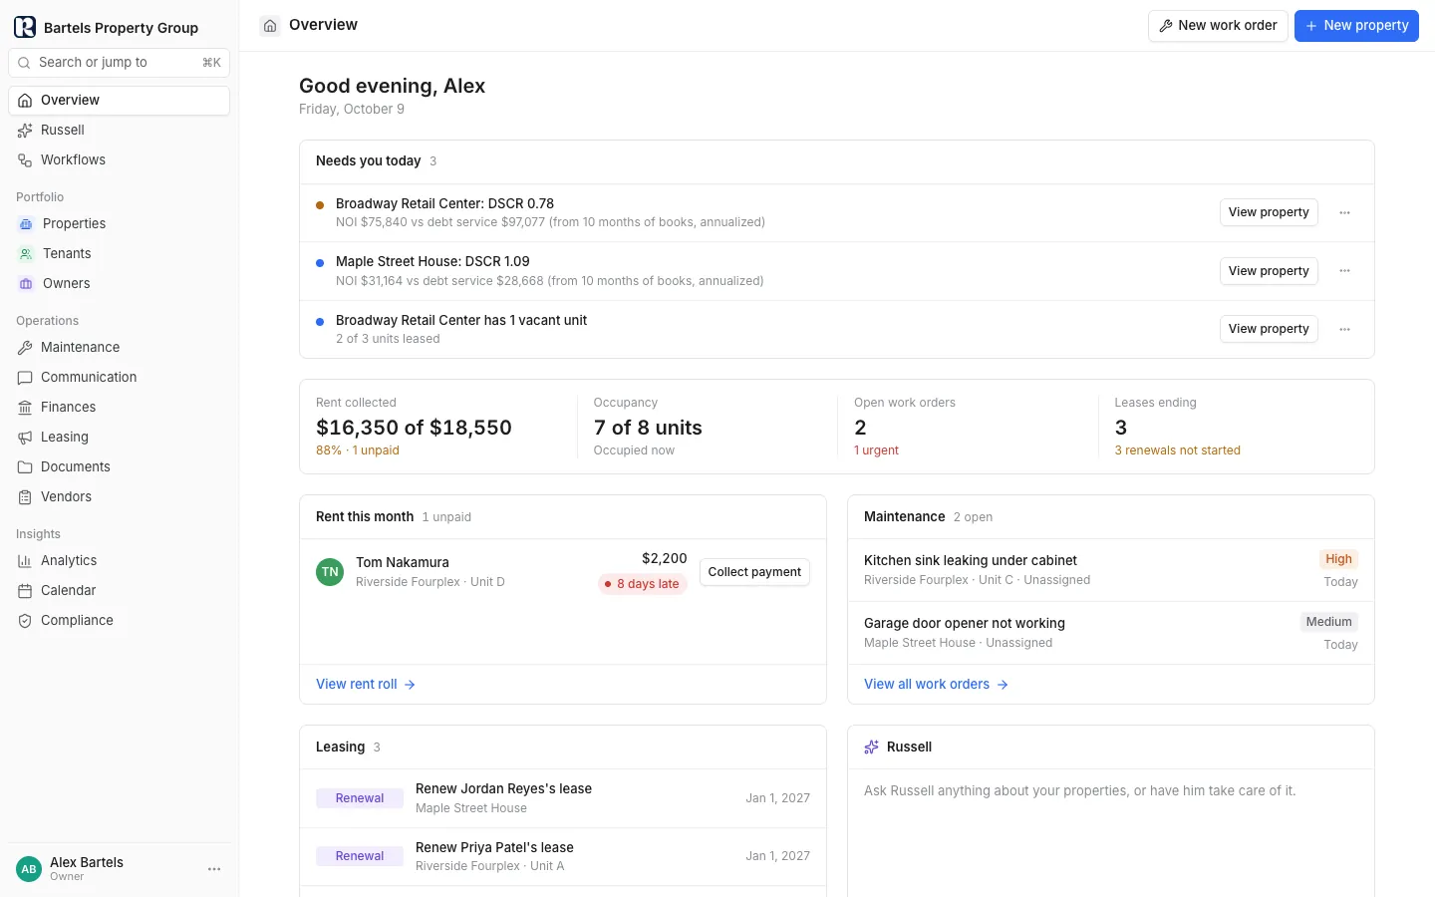The height and width of the screenshot is (897, 1435).
Task: Click the Vendors clipboard icon
Action: pos(25,497)
